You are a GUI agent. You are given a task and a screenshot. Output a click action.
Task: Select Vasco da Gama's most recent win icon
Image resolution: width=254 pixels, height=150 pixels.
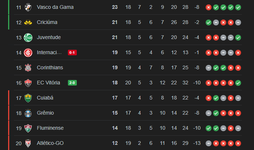pyautogui.click(x=238, y=7)
